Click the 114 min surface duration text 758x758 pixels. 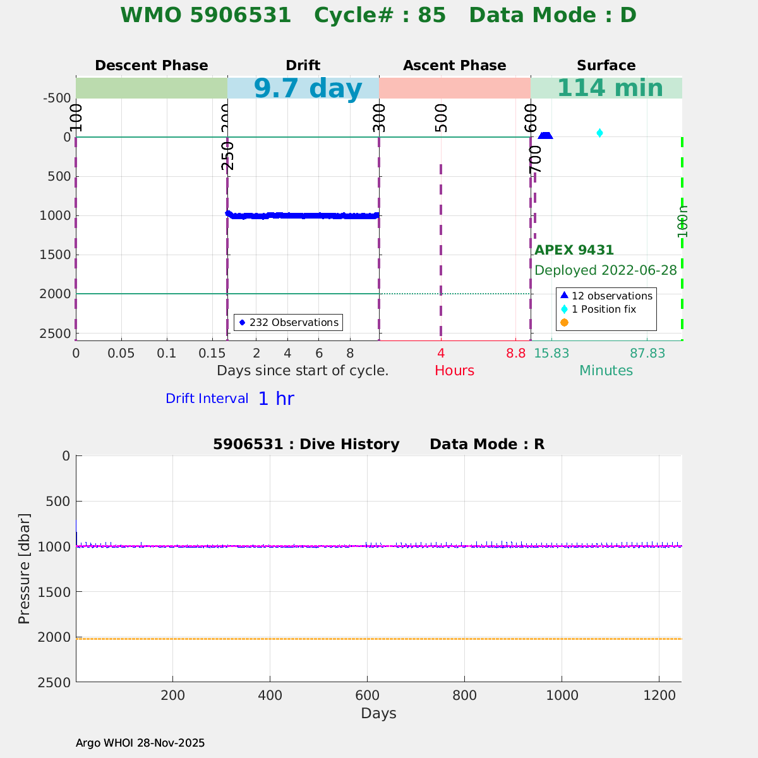pyautogui.click(x=610, y=88)
